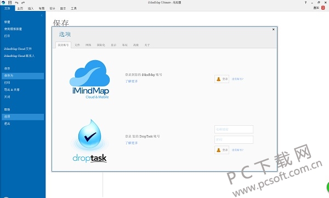329x198 pixels.
Task: Open the 高级 options tab
Action: [x=136, y=45]
